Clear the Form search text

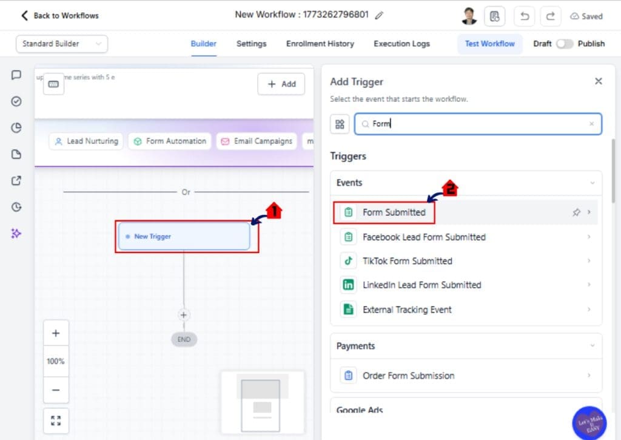[592, 124]
